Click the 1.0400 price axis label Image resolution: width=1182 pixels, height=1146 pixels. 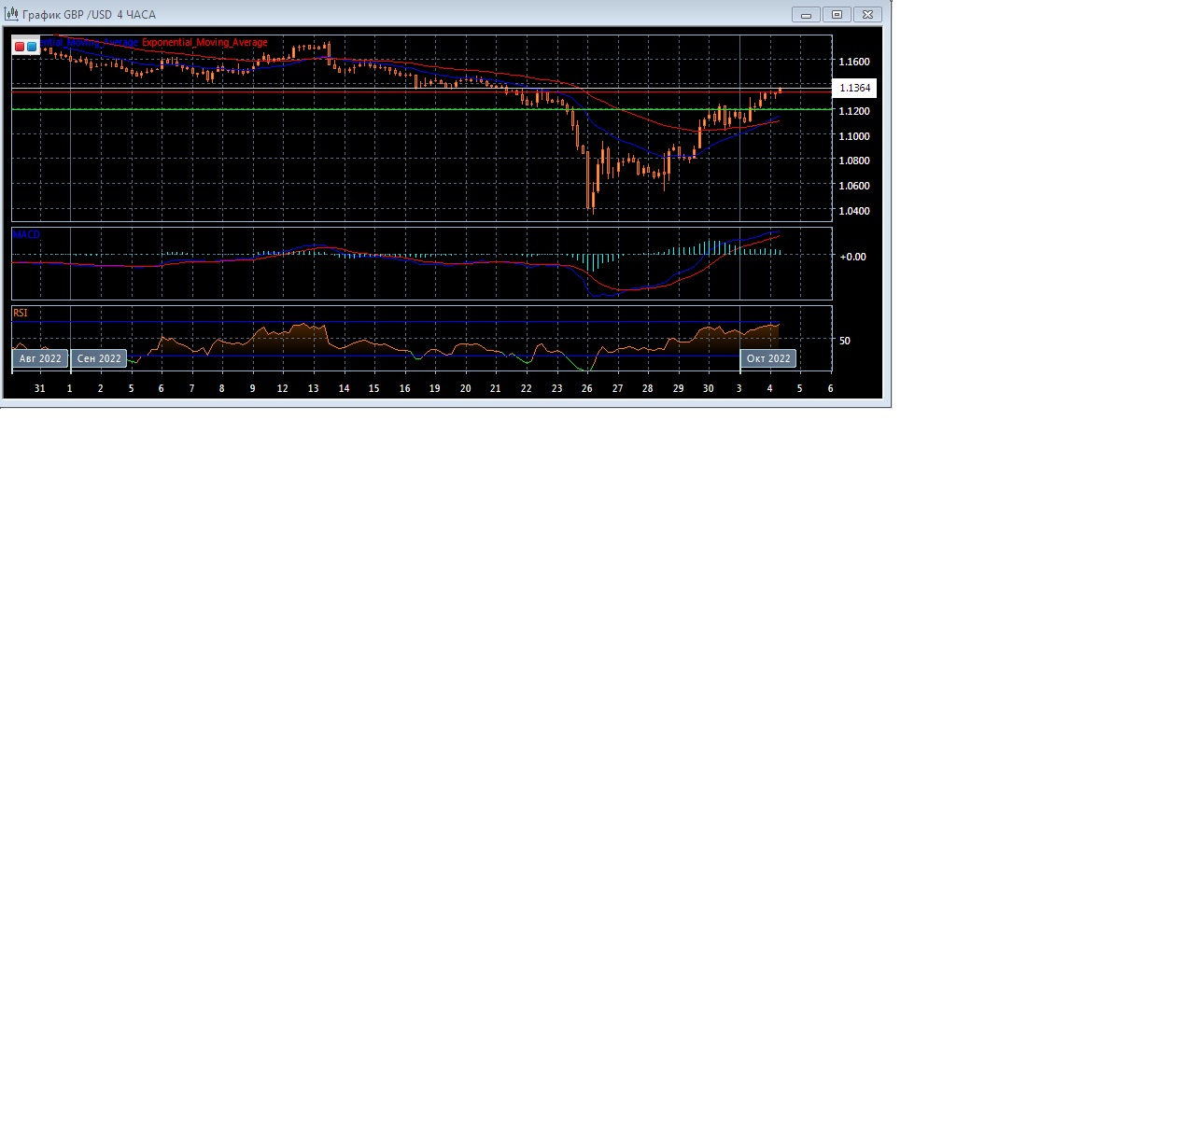(853, 211)
